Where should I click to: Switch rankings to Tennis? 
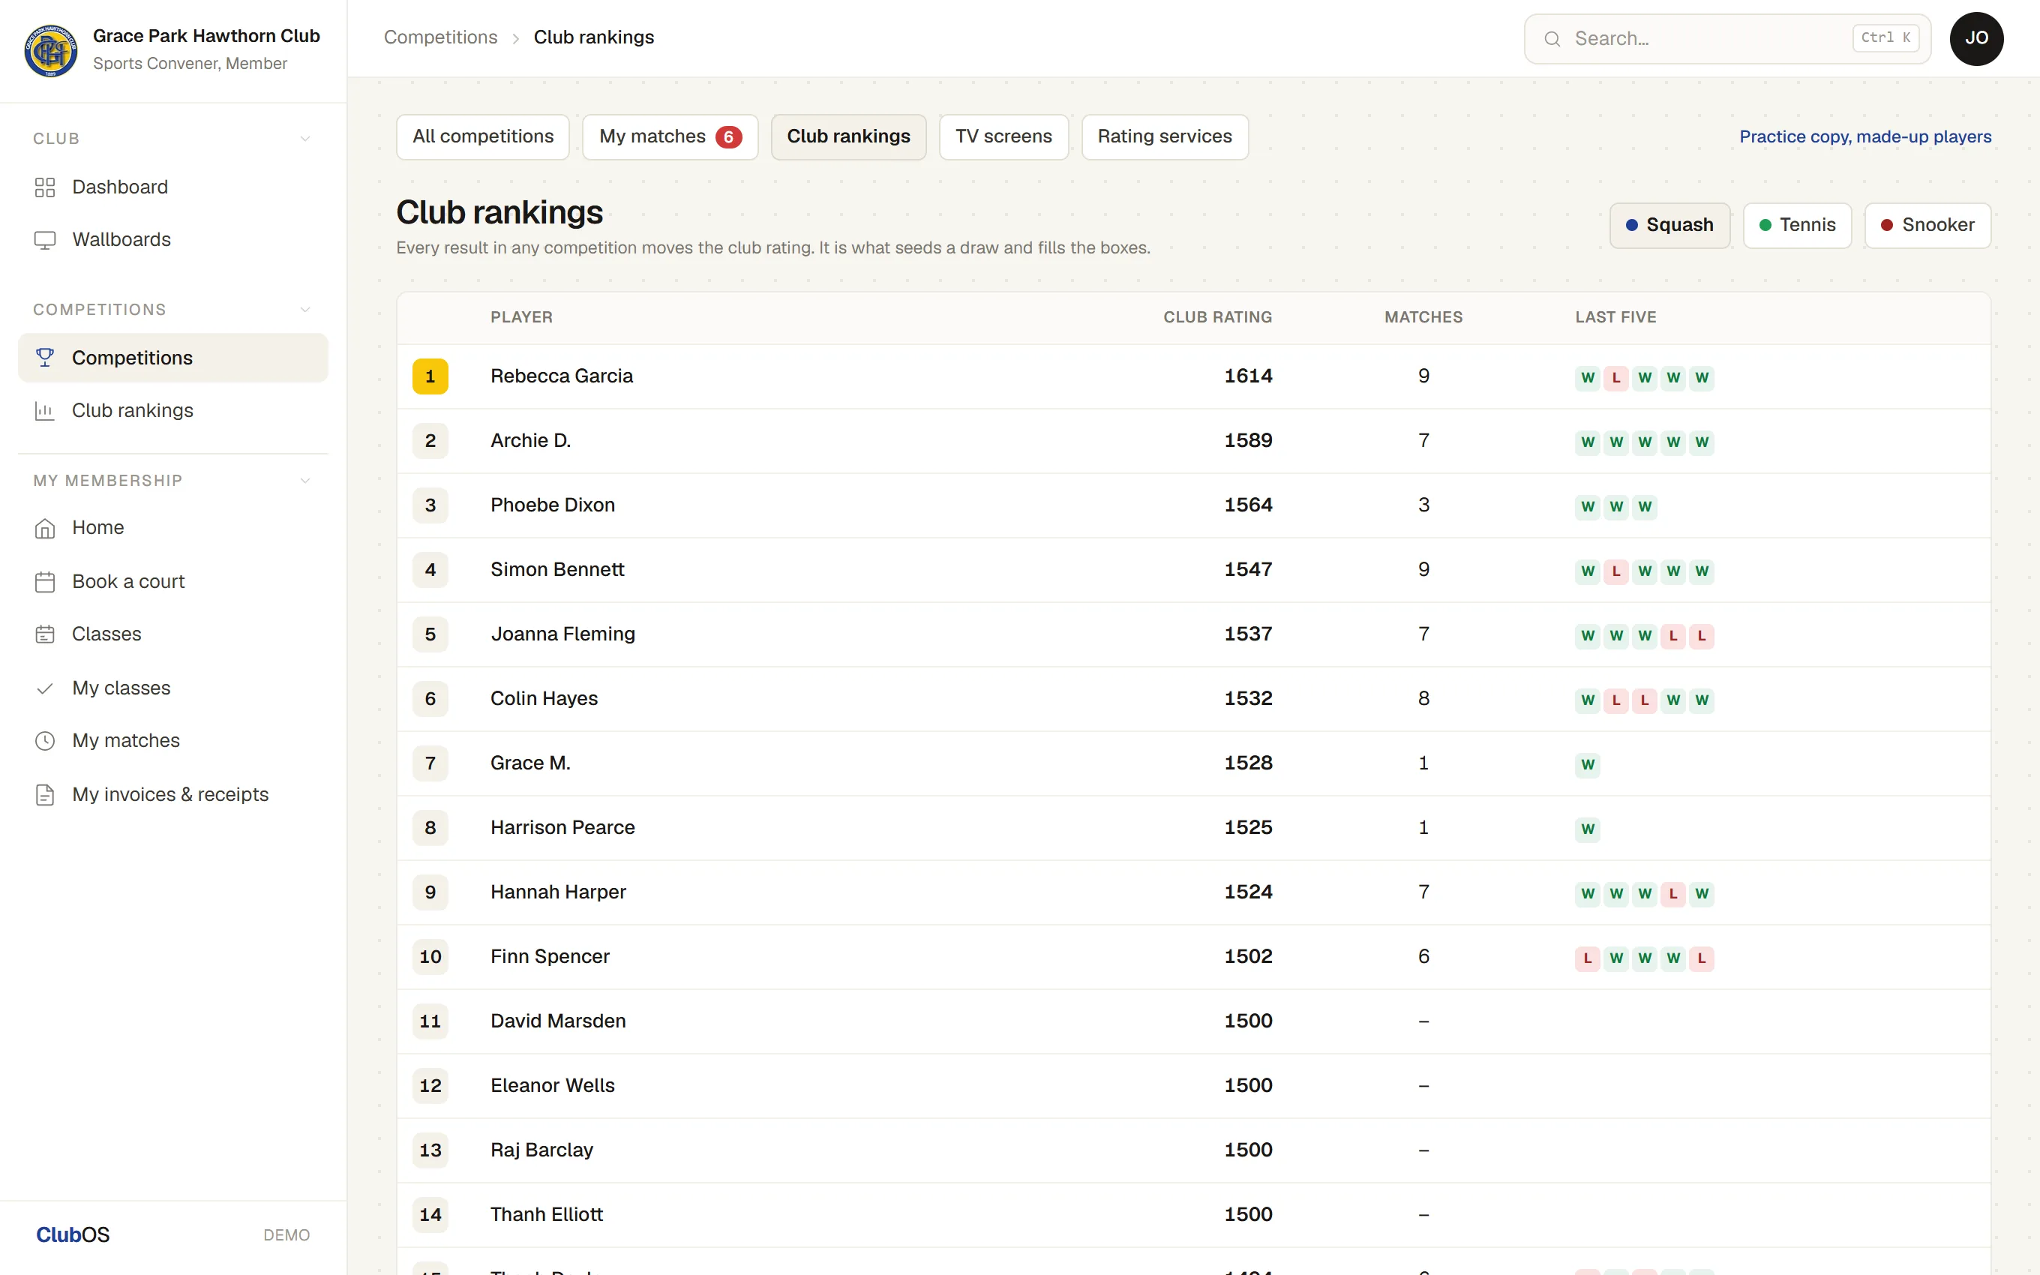(1796, 225)
